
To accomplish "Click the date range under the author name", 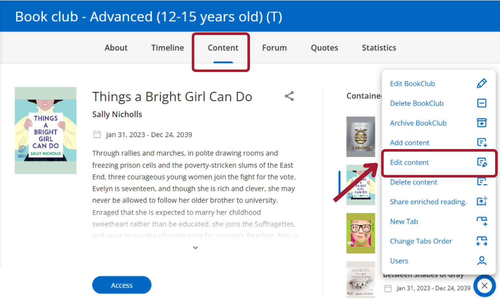I will point(149,135).
